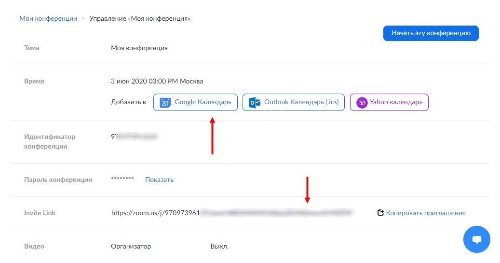This screenshot has width=500, height=263.
Task: Export using Outlook Календарь (.ics) label
Action: (301, 102)
